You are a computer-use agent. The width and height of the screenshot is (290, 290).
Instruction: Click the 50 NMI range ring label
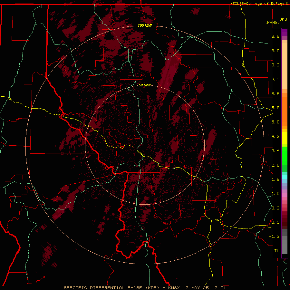(x=145, y=85)
